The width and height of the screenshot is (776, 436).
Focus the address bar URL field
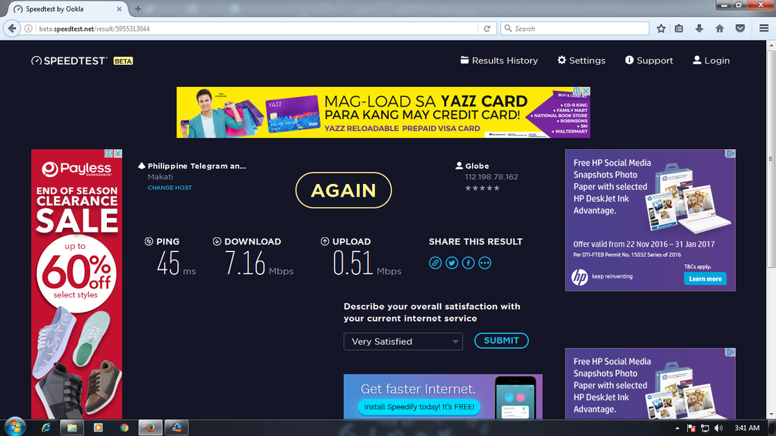pyautogui.click(x=258, y=29)
